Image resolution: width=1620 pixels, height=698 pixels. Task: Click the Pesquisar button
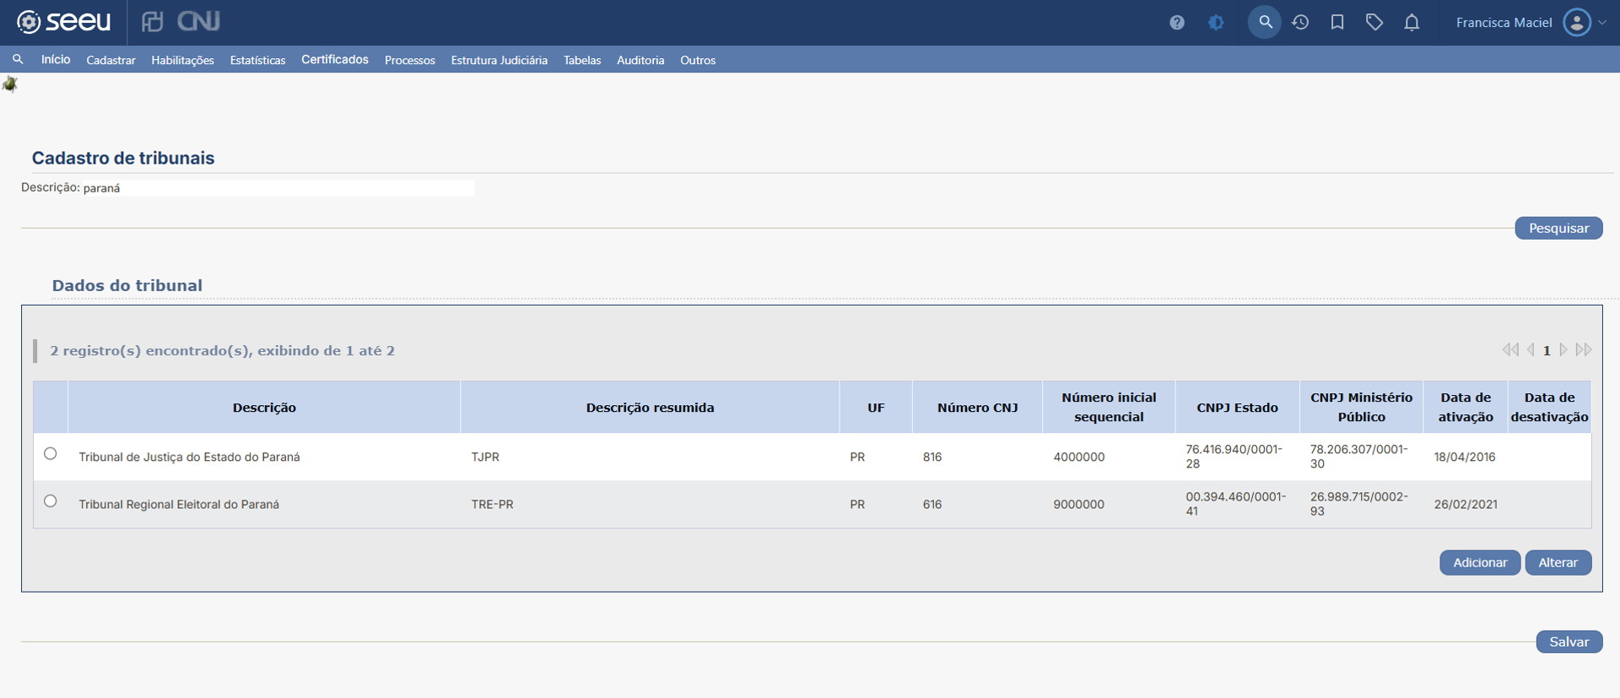[x=1558, y=228]
